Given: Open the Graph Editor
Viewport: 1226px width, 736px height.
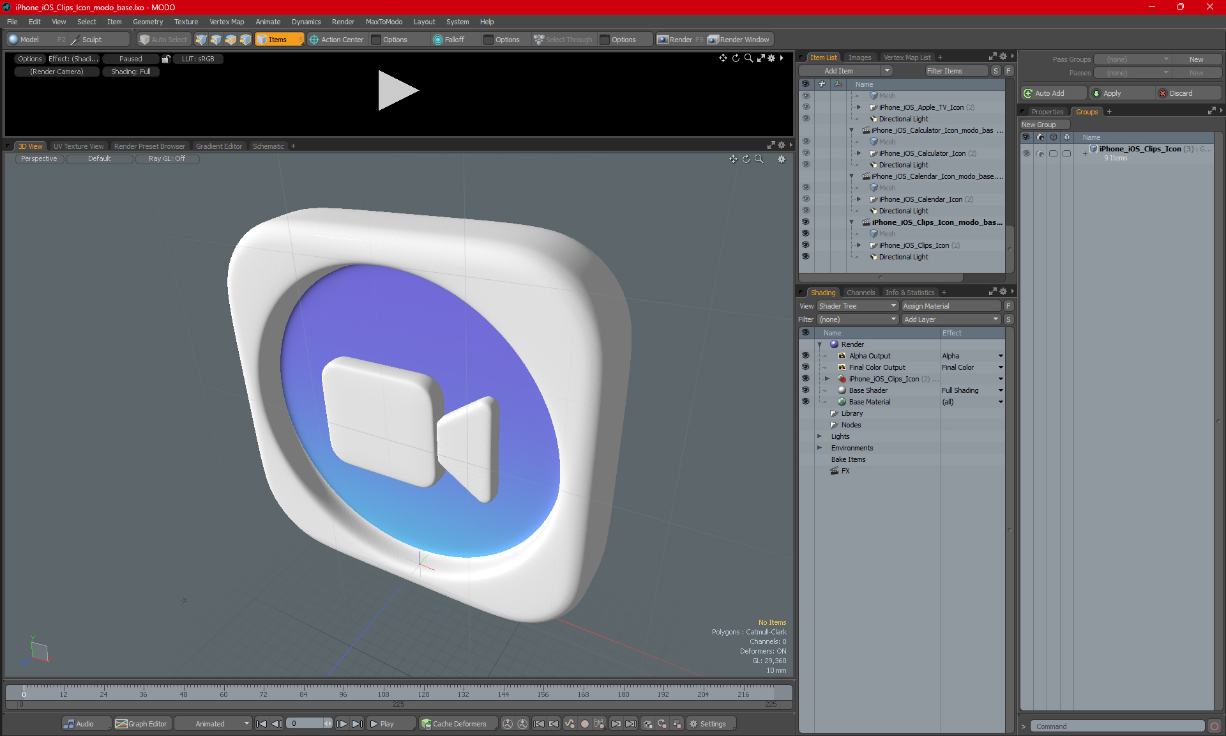Looking at the screenshot, I should pyautogui.click(x=142, y=724).
